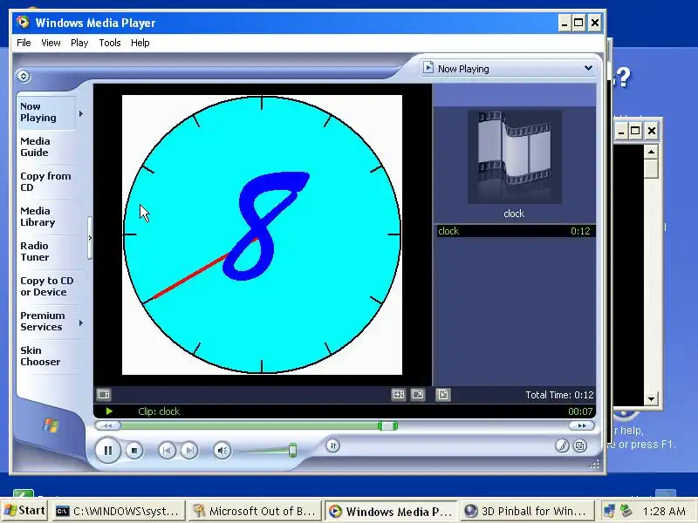The image size is (698, 523).
Task: Click the playing clock video area
Action: (x=263, y=234)
